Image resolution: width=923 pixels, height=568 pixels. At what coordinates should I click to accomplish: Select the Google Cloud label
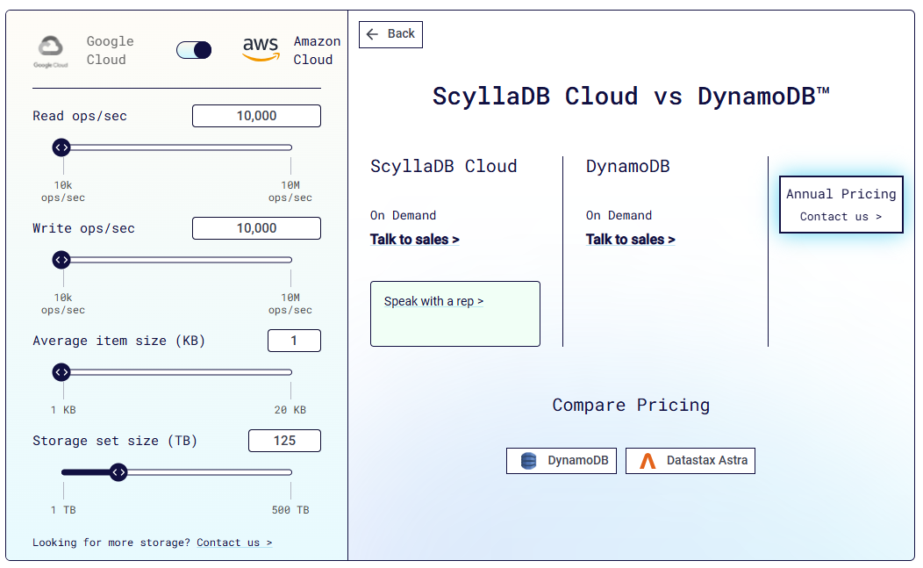tap(110, 51)
